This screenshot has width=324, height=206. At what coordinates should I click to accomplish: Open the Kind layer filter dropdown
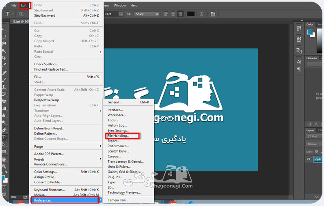click(x=314, y=136)
